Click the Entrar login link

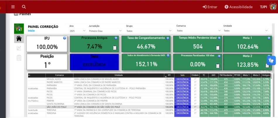point(210,7)
